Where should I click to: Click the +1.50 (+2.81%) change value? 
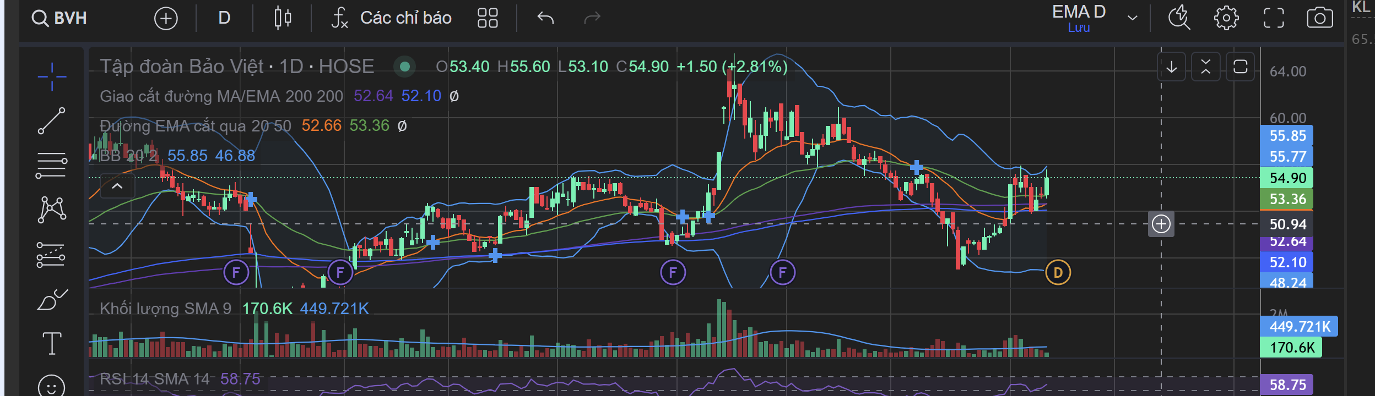point(732,67)
